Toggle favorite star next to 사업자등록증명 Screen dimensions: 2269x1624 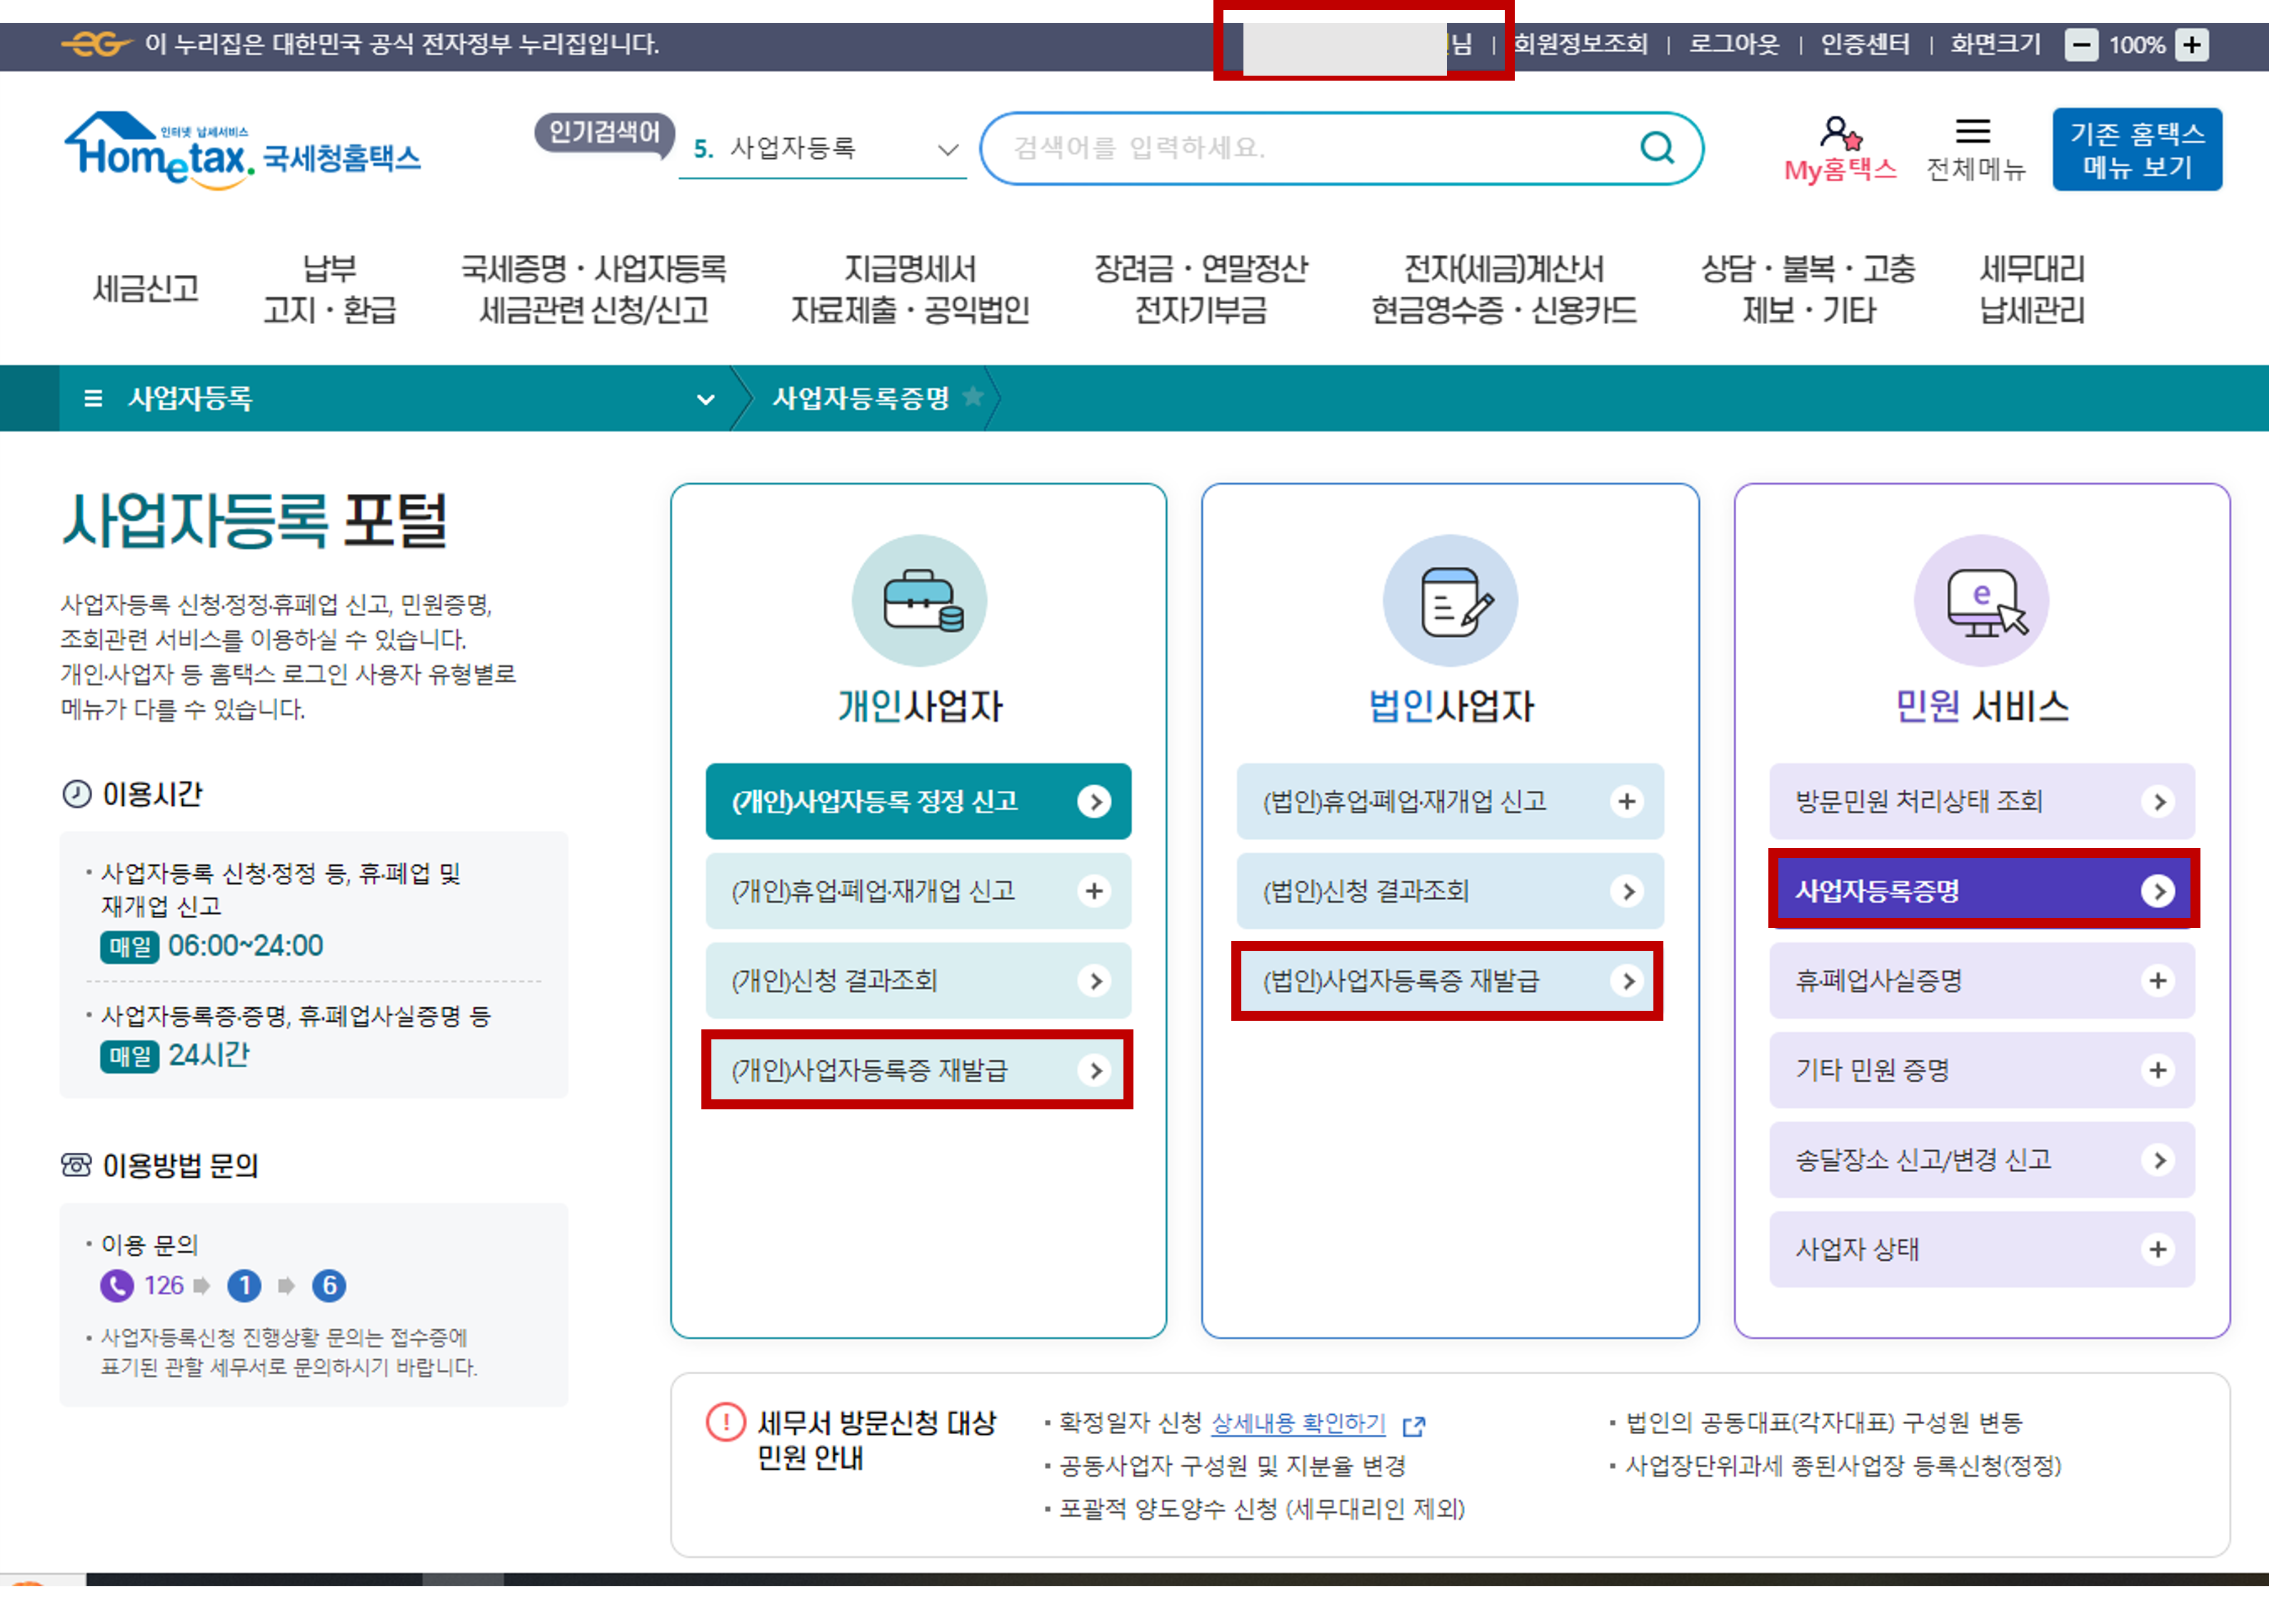[x=973, y=397]
